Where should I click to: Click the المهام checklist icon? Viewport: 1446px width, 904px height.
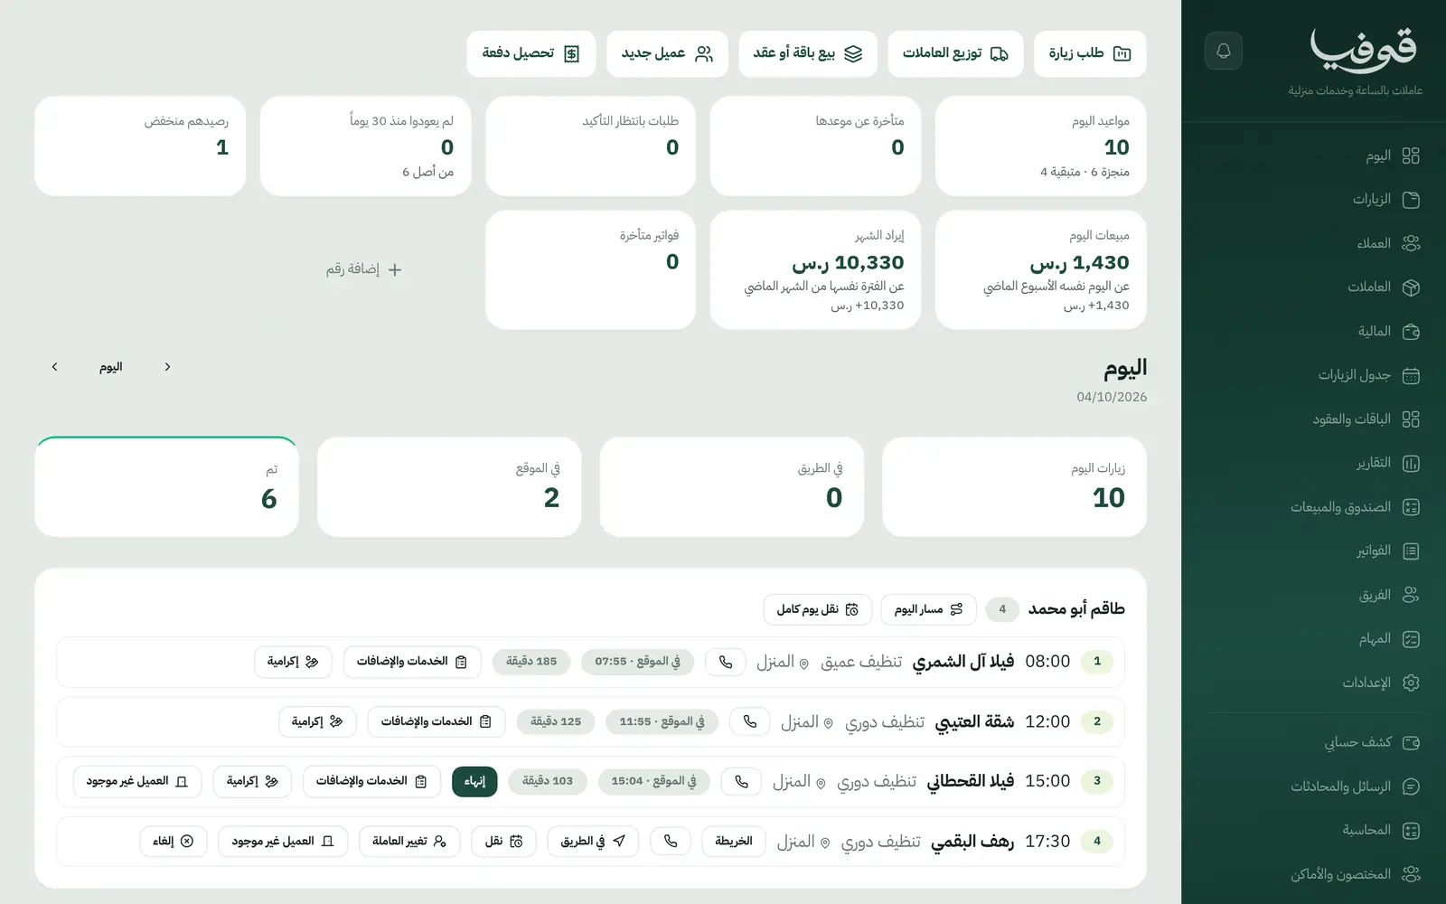pyautogui.click(x=1411, y=639)
